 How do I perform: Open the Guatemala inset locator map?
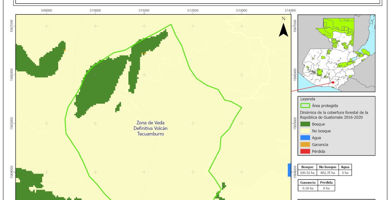[336, 53]
